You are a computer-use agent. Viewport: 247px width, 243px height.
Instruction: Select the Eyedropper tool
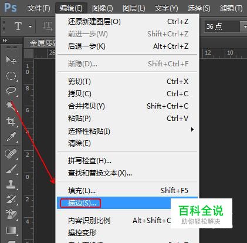[11, 137]
